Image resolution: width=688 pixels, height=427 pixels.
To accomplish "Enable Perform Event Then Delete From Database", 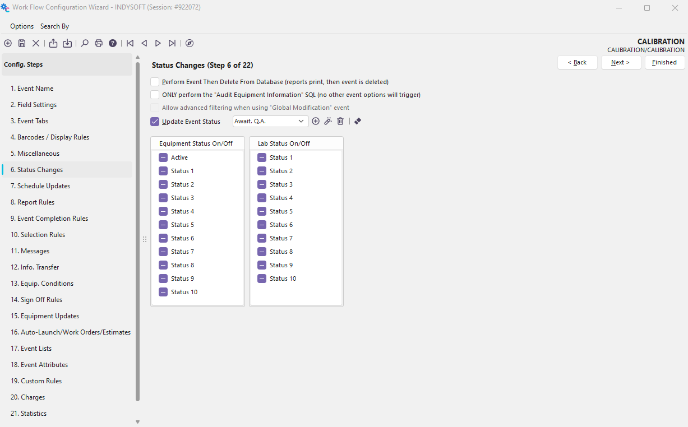I will tap(155, 82).
